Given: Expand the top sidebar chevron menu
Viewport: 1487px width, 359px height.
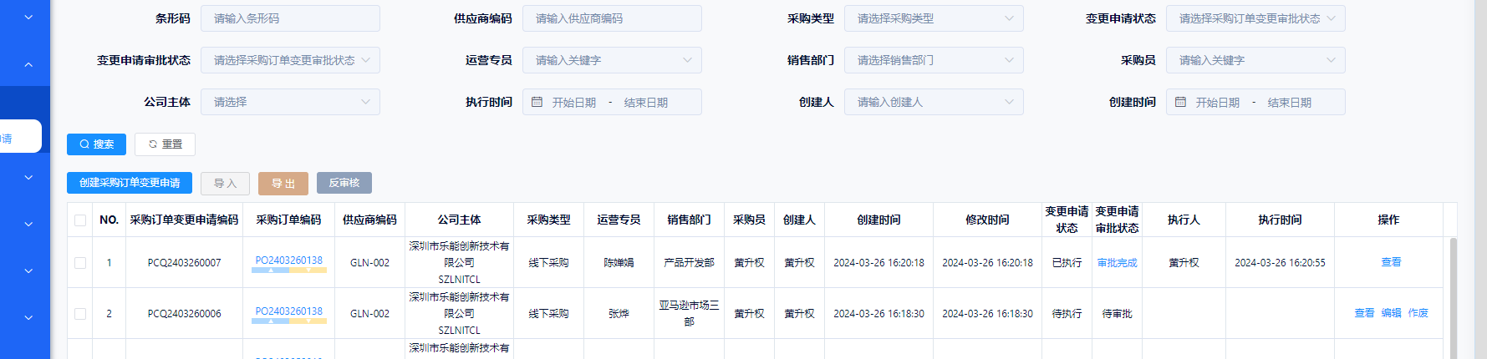Looking at the screenshot, I should 28,17.
